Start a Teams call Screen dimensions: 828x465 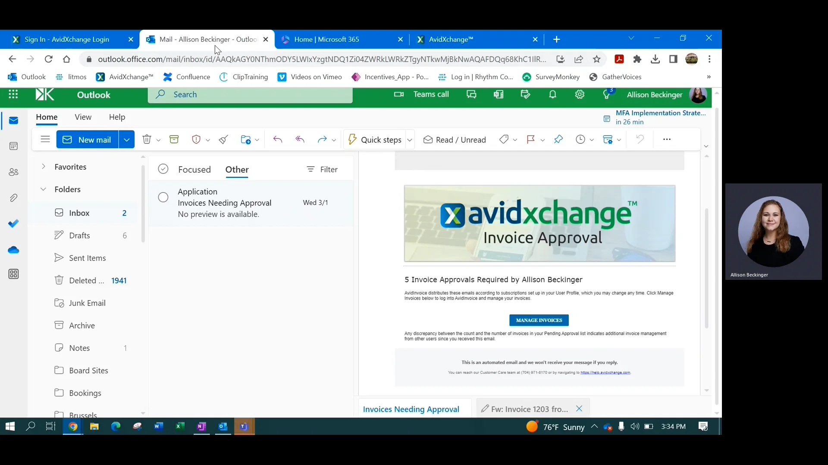pyautogui.click(x=422, y=95)
